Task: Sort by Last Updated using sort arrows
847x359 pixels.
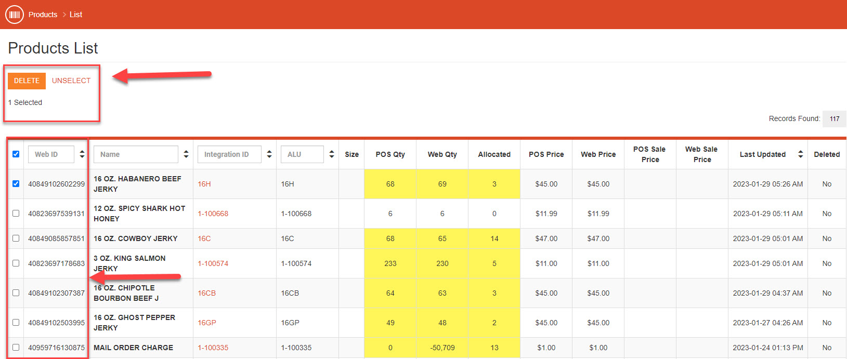Action: pyautogui.click(x=800, y=154)
